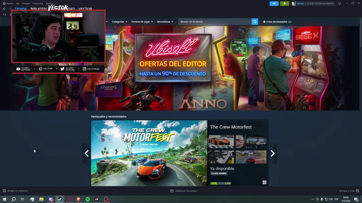Click the cockpit view screenshot thumbnail
362x203 pixels.
(251, 142)
